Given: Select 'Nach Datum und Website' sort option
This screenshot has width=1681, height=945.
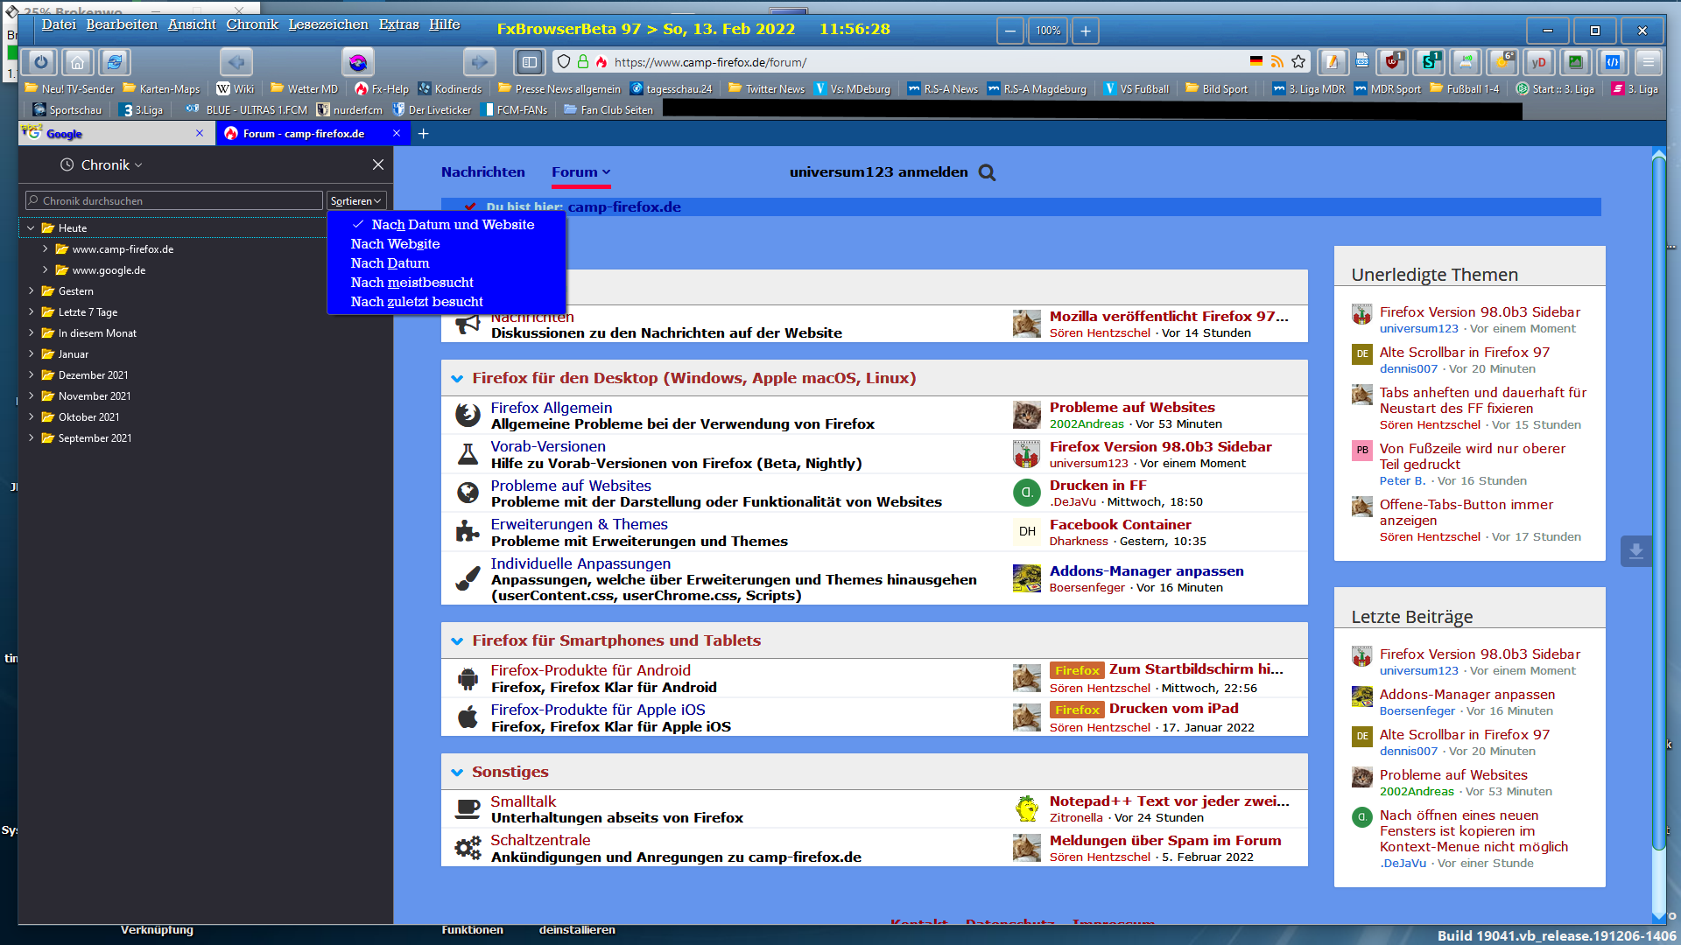Looking at the screenshot, I should [x=452, y=225].
